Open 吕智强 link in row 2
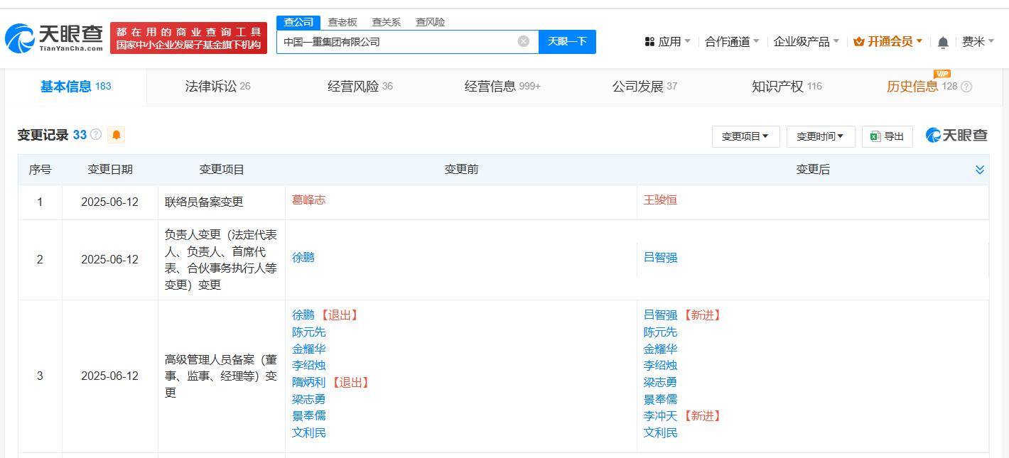This screenshot has width=1009, height=458. 660,258
